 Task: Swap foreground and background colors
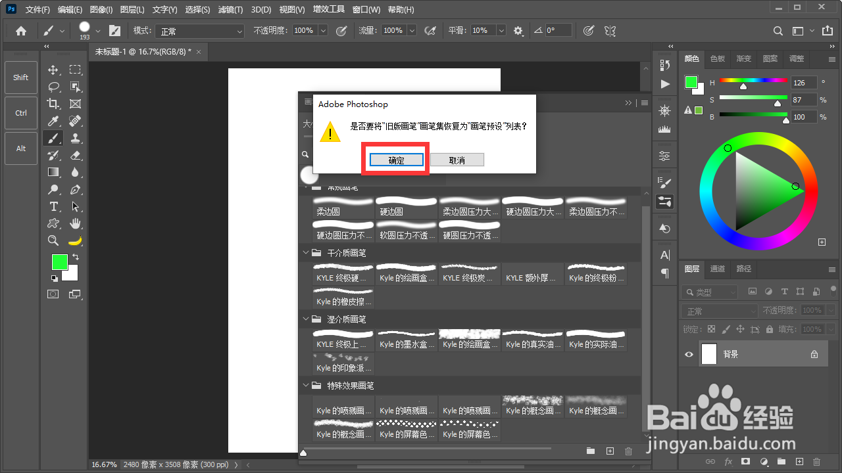tap(76, 257)
